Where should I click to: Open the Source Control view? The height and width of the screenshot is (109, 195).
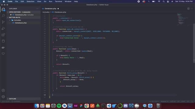(x=3, y=22)
